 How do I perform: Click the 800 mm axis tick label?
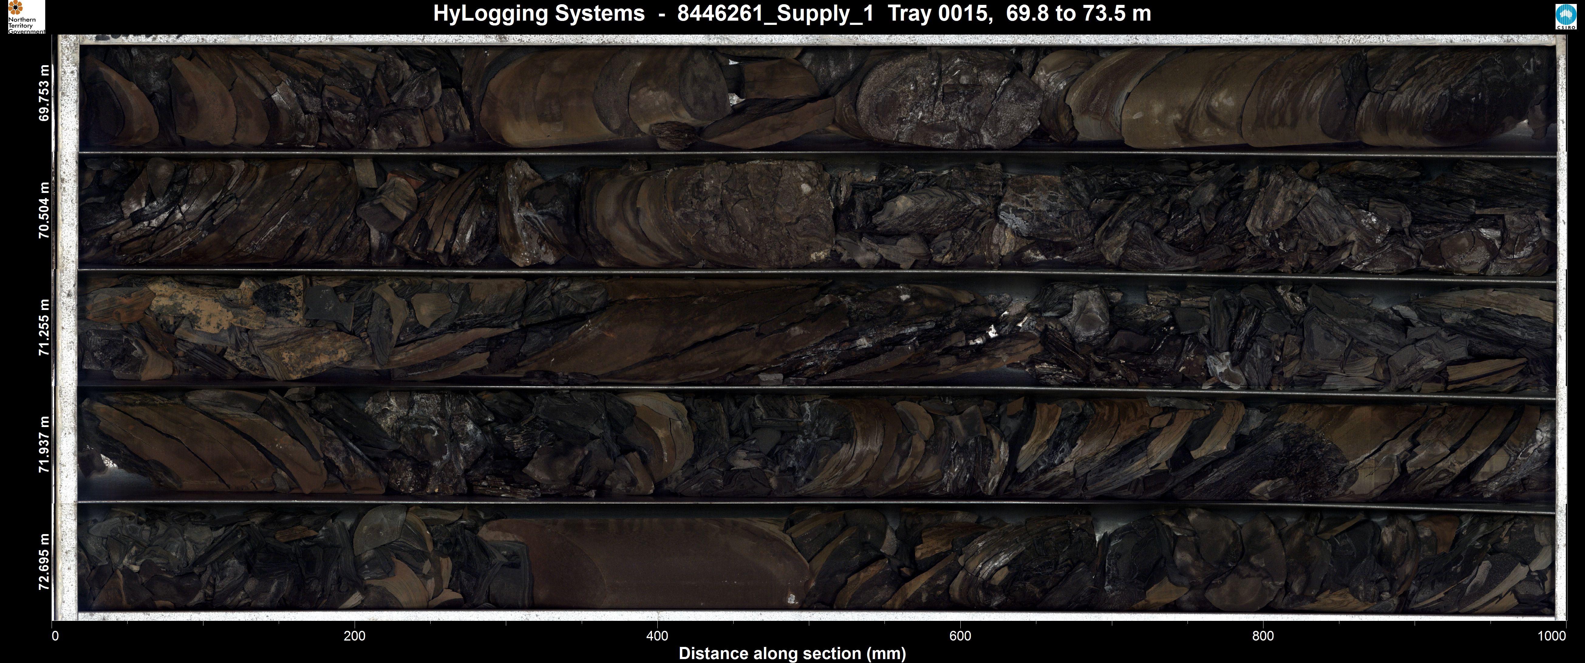[x=1263, y=637]
